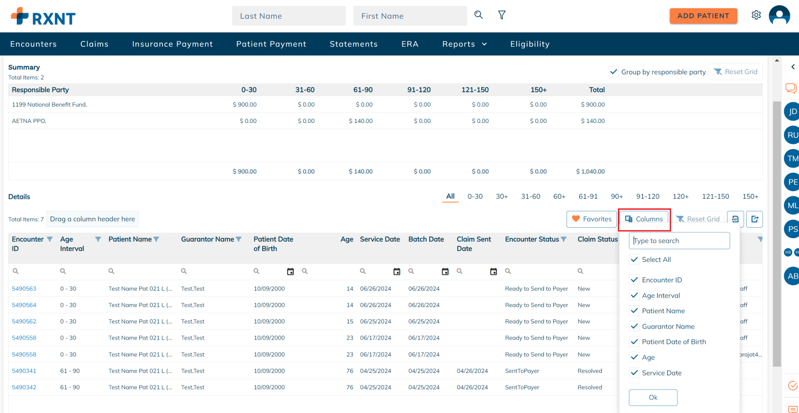
Task: Open encounter 5490563 link
Action: tap(24, 289)
